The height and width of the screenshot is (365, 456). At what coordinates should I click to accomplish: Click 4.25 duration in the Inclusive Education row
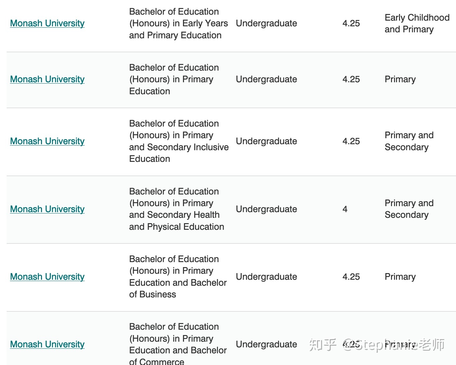pyautogui.click(x=351, y=141)
